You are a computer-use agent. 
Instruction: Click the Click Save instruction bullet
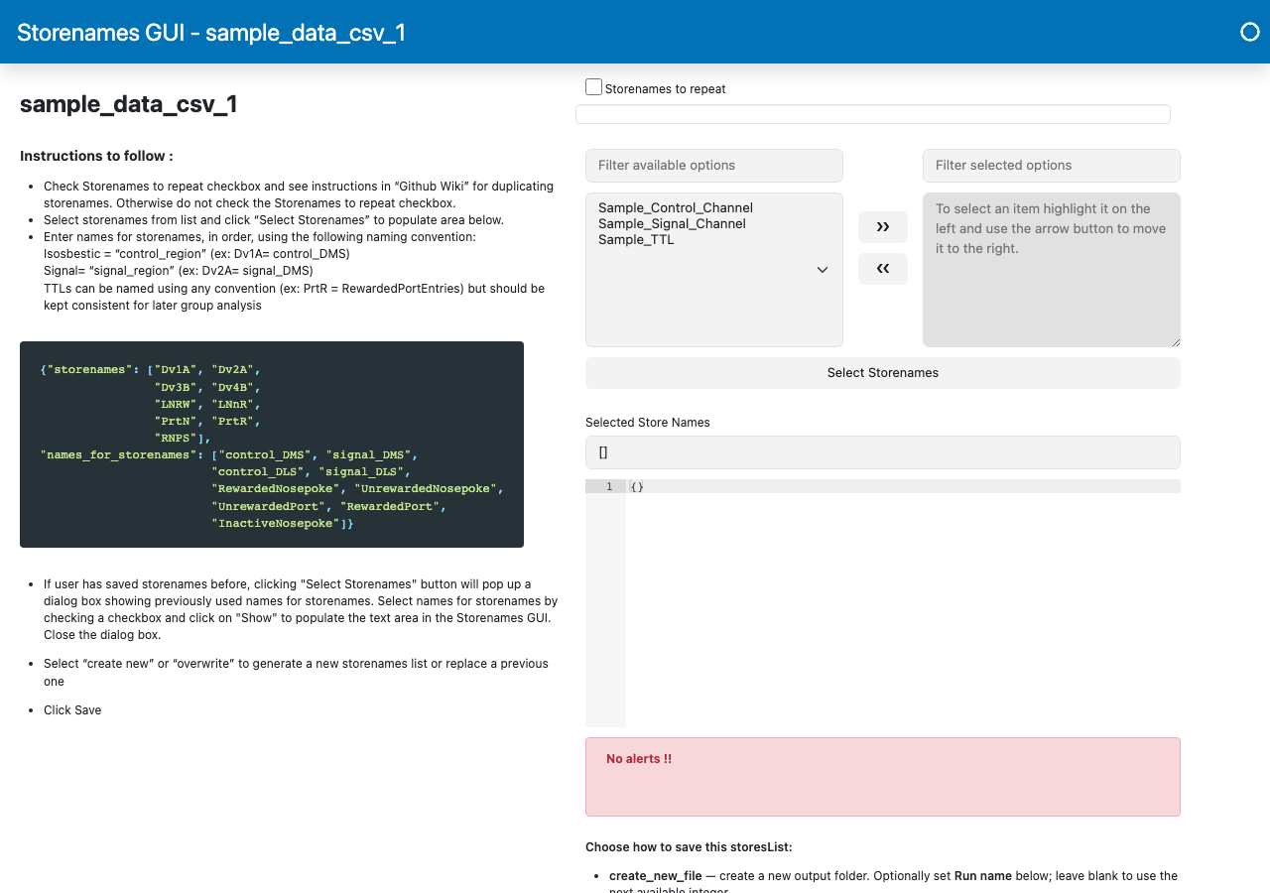[72, 710]
